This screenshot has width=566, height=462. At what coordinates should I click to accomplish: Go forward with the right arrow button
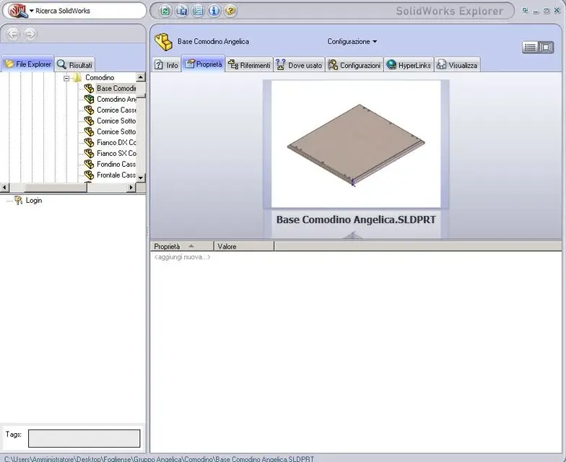[x=30, y=34]
